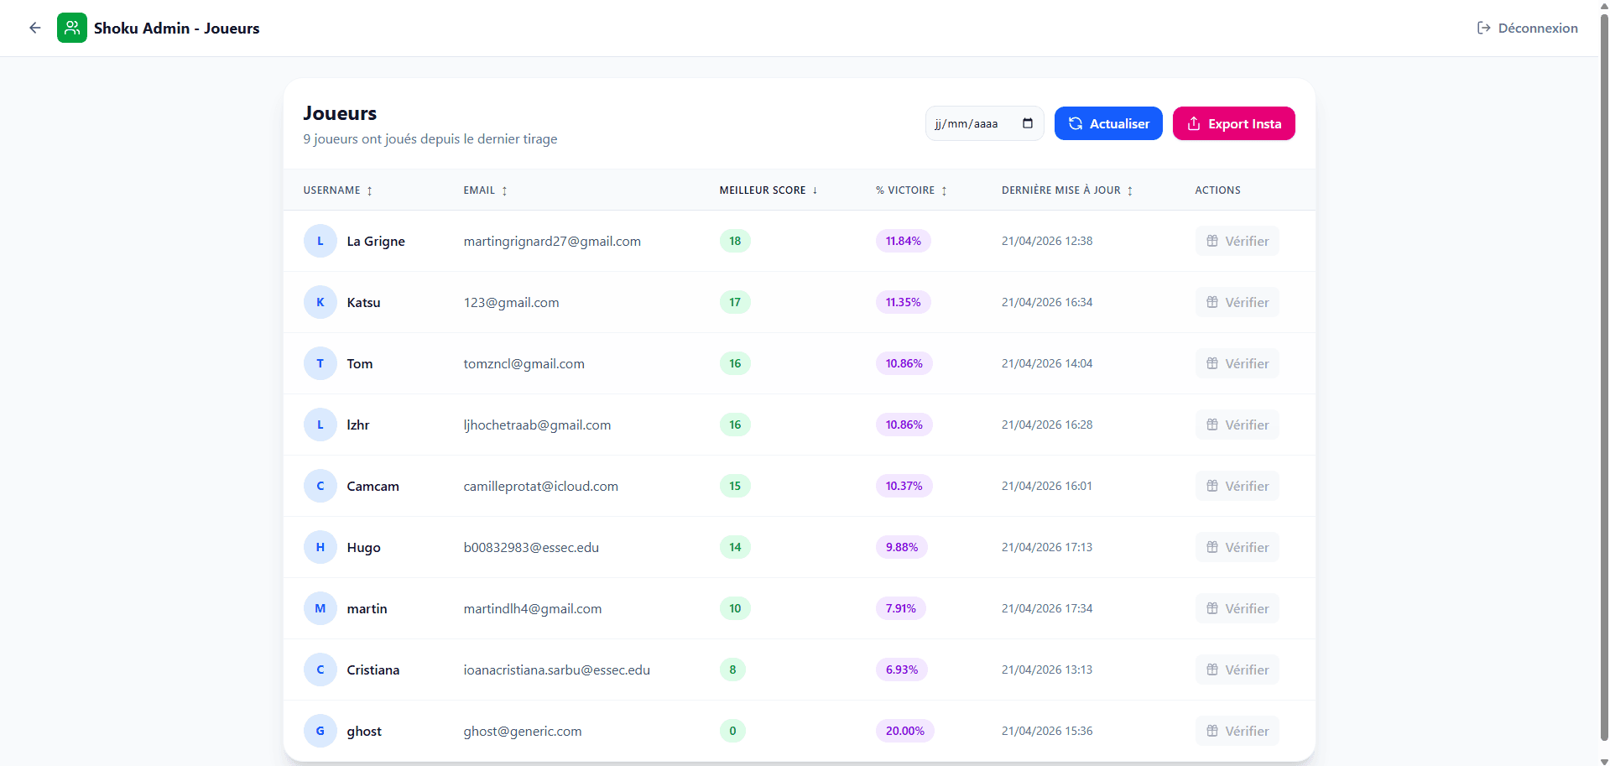Click the back arrow icon
Image resolution: width=1610 pixels, height=766 pixels.
[35, 28]
